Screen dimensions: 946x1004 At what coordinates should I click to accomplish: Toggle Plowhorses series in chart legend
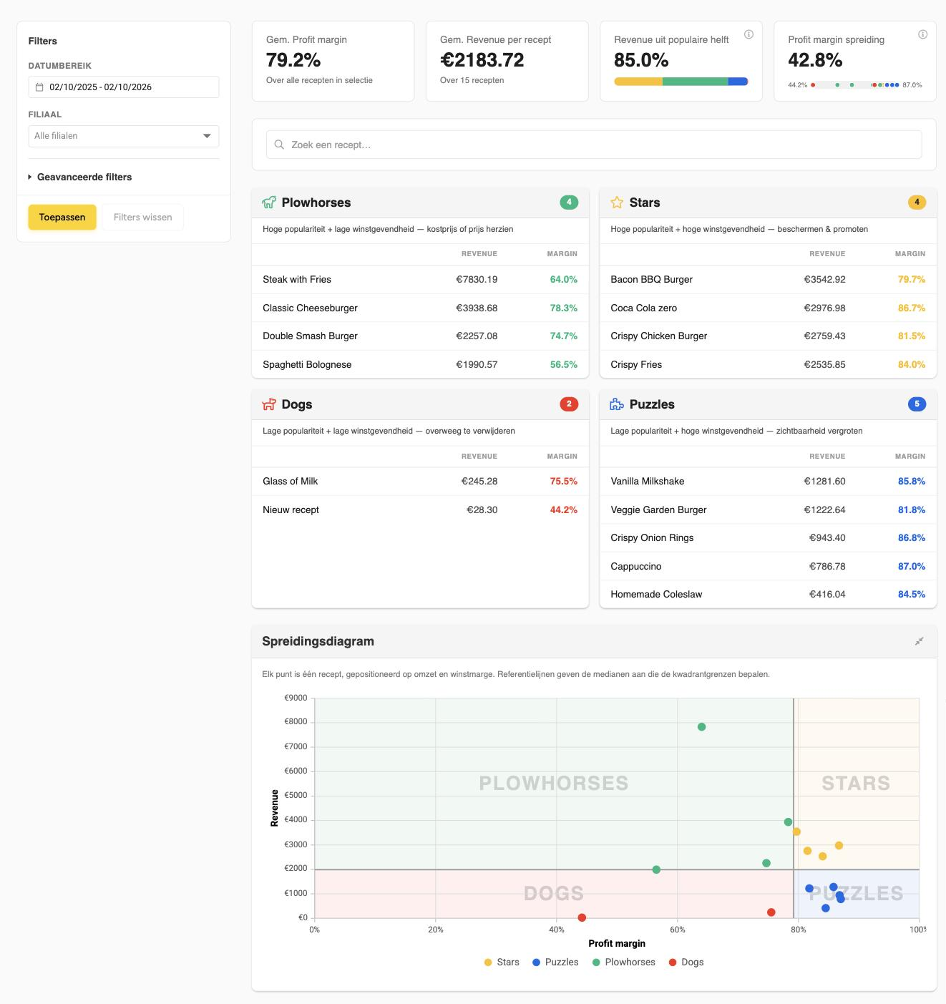624,962
